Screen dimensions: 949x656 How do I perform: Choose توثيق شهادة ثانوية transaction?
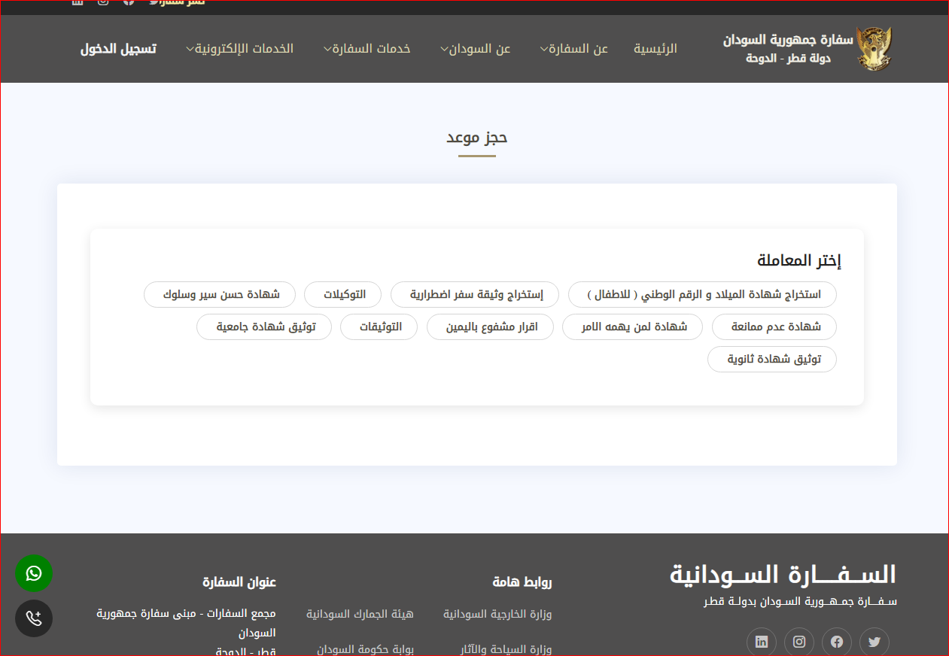[772, 359]
